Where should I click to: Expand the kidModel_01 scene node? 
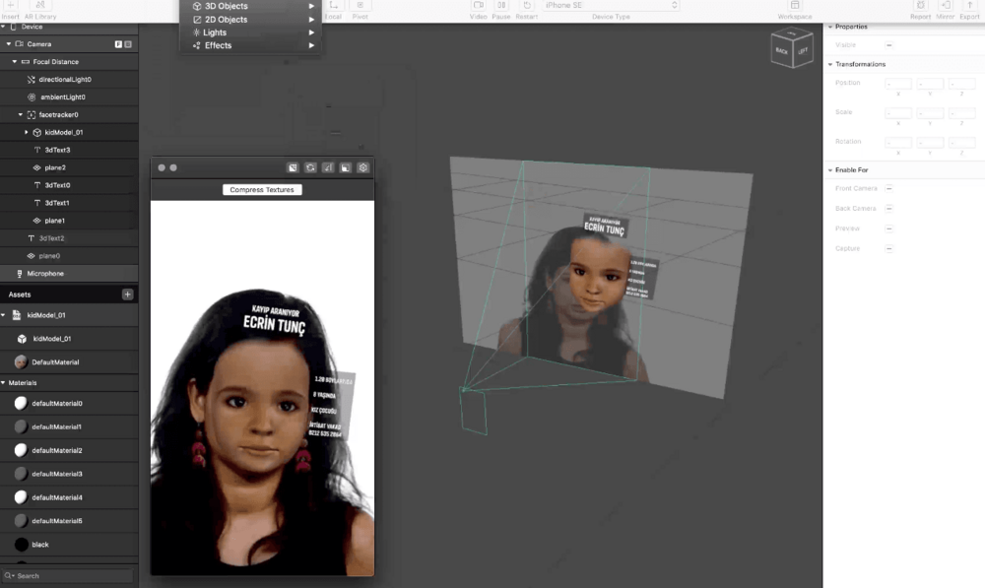point(27,132)
